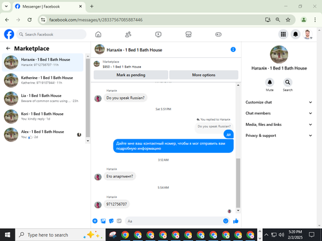This screenshot has height=241, width=322.
Task: Open Наталія chat in the list
Action: (43, 62)
